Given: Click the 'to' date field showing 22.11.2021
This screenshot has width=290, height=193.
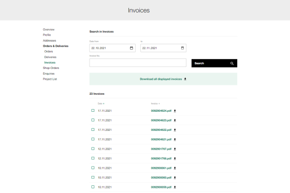Looking at the screenshot, I should (x=163, y=48).
